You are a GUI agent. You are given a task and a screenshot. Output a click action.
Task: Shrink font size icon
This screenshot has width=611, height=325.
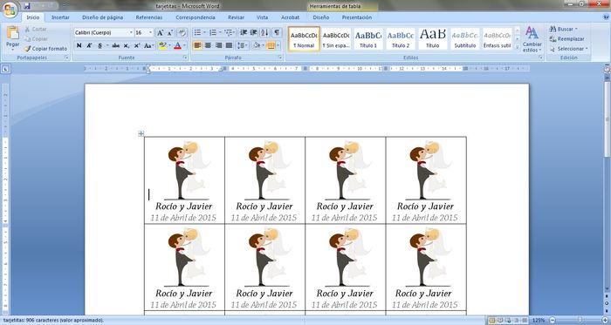[x=170, y=33]
